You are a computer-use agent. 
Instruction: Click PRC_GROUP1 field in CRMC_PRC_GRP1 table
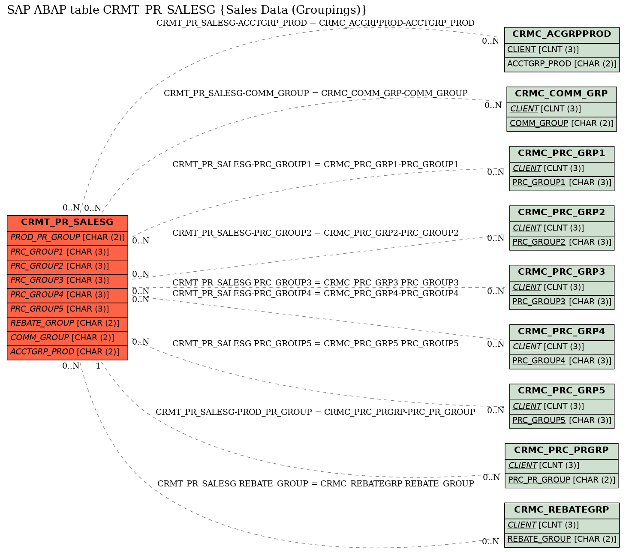click(562, 183)
